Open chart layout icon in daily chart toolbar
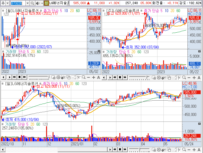Image resolution: width=203 pixels, height=153 pixels. pos(154,149)
